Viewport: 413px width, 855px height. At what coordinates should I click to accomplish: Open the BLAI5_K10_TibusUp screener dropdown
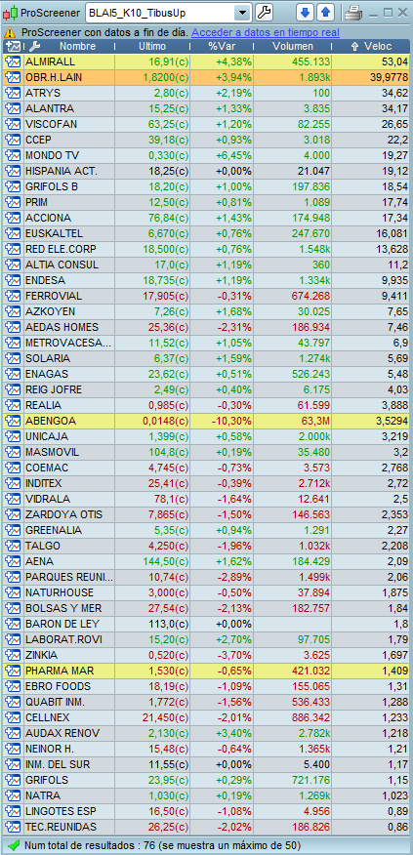tap(243, 12)
